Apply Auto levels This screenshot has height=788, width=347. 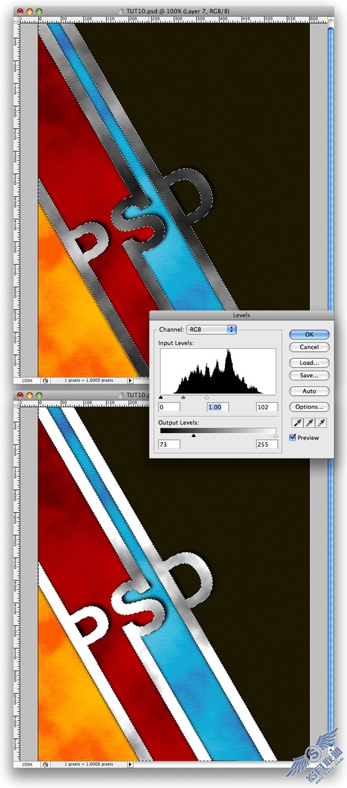(309, 391)
